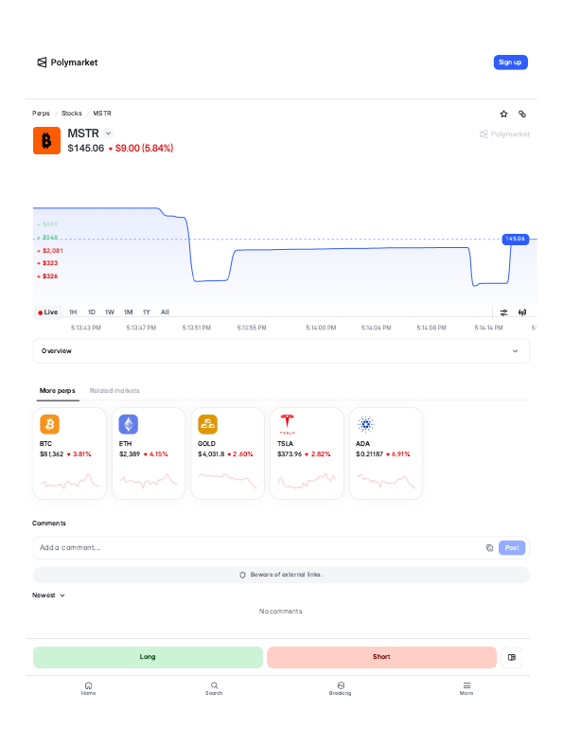Image resolution: width=563 pixels, height=729 pixels.
Task: Click the Sign up button
Action: click(x=510, y=62)
